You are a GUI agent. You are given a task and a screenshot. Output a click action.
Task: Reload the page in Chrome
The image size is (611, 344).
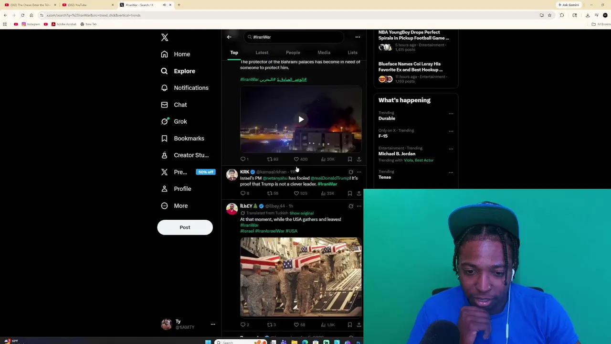(x=22, y=15)
